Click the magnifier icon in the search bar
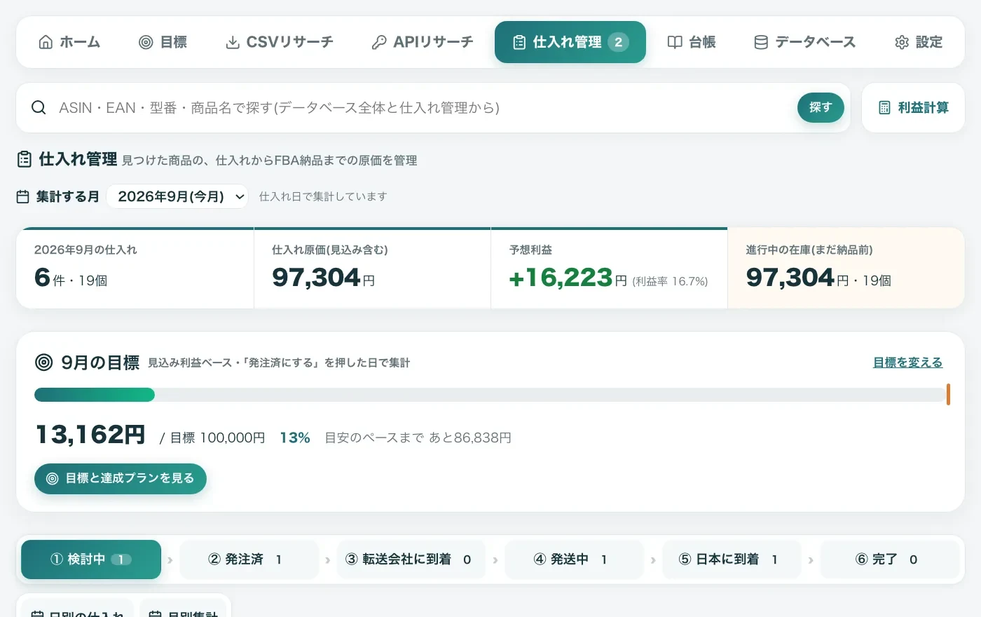The height and width of the screenshot is (617, 981). pos(39,107)
